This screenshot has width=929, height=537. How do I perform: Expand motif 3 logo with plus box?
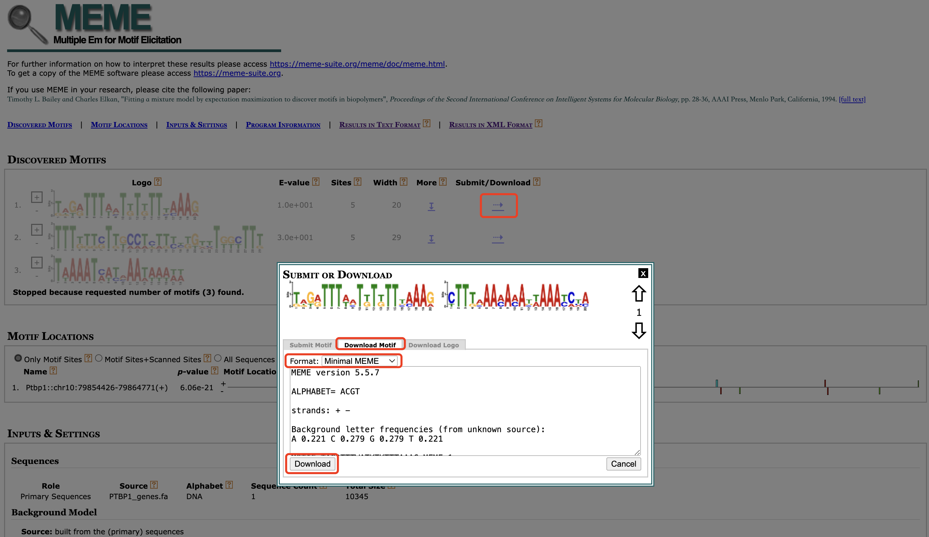(x=37, y=262)
